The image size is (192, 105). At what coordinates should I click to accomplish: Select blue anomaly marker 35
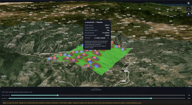(123, 49)
